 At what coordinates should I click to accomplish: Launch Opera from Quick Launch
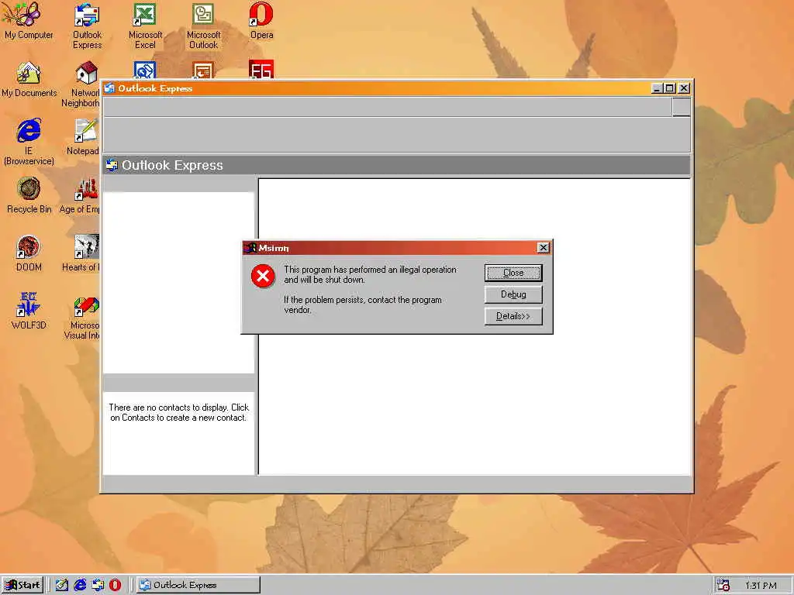(116, 585)
